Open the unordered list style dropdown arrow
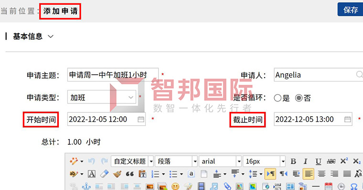 click(181, 174)
